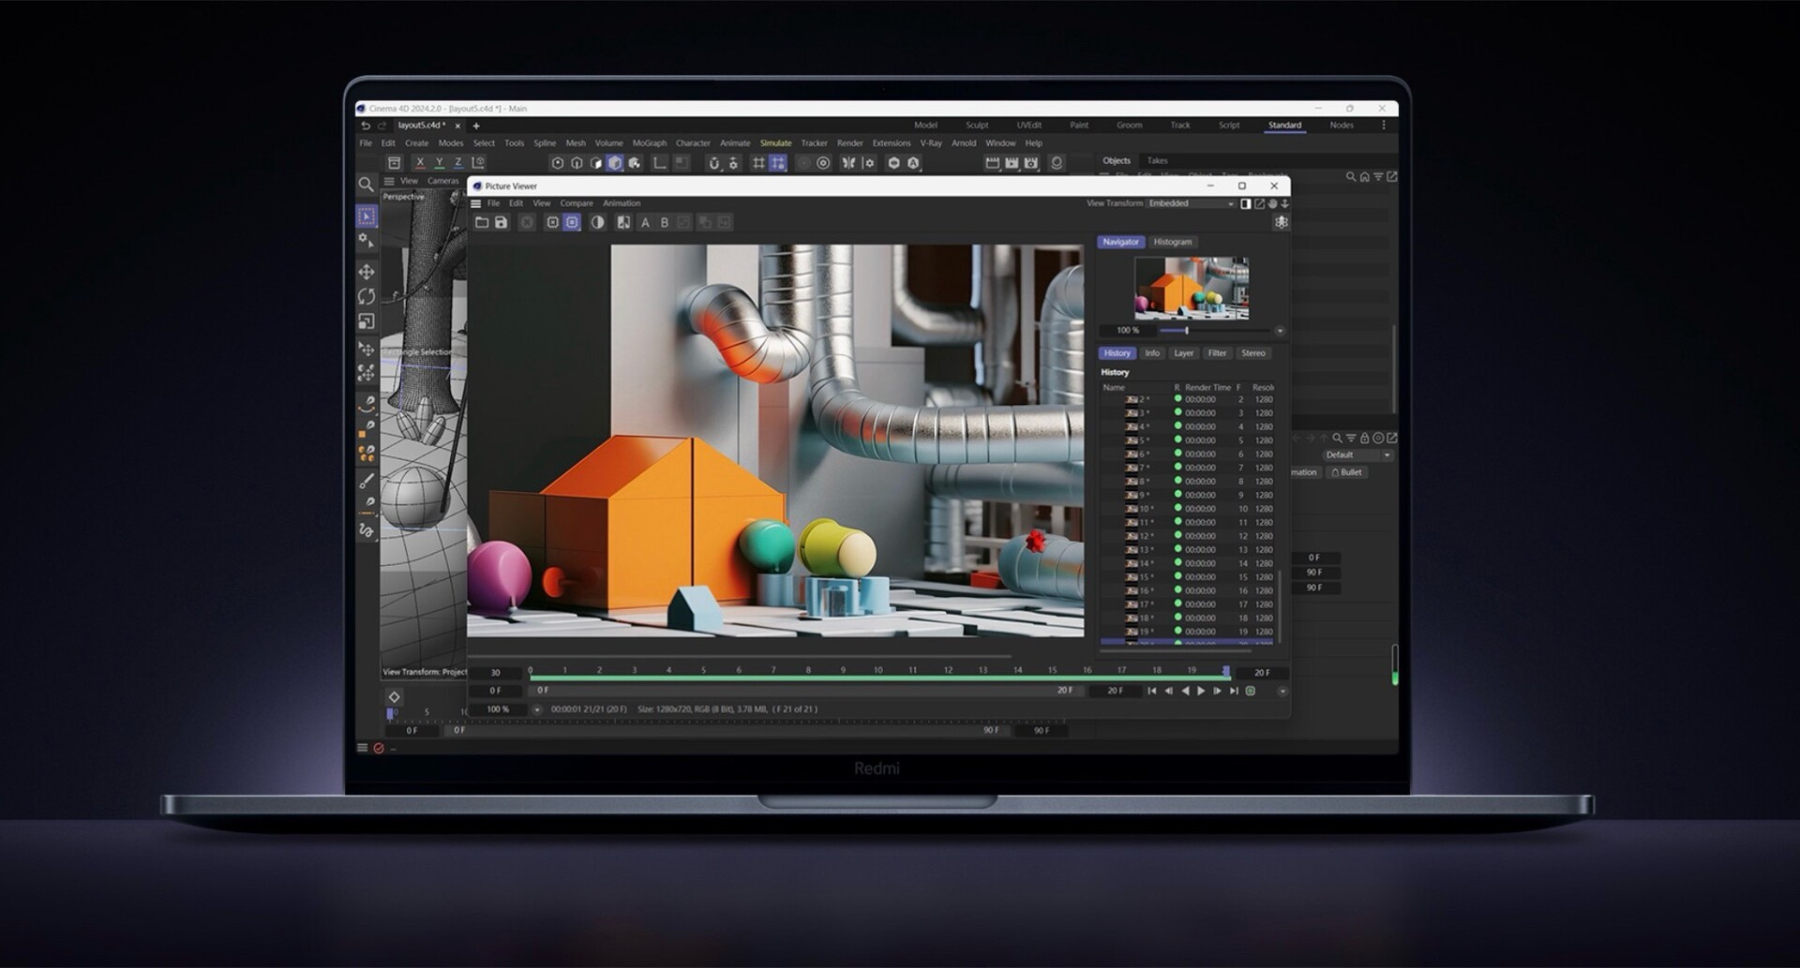Add a new project tab with the plus icon
Image resolution: width=1800 pixels, height=968 pixels.
tap(476, 126)
